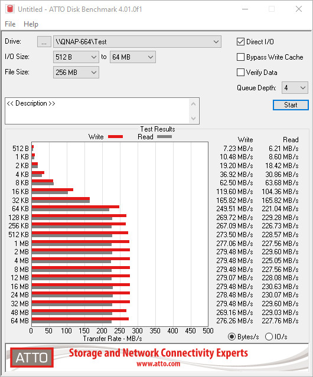
Task: Click the 512 B chart row label
Action: pyautogui.click(x=21, y=148)
